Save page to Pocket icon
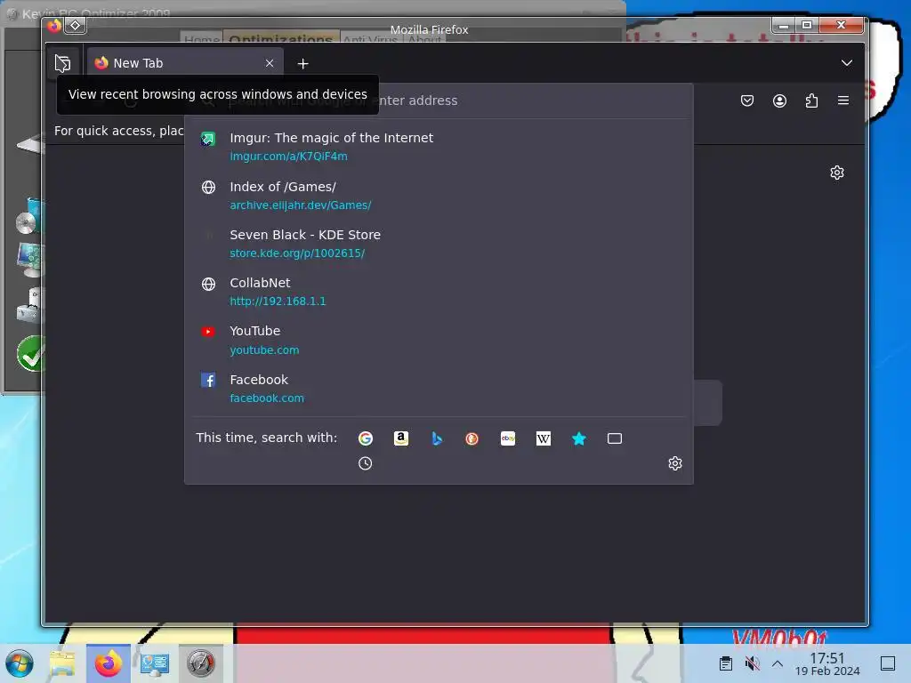 pyautogui.click(x=747, y=100)
